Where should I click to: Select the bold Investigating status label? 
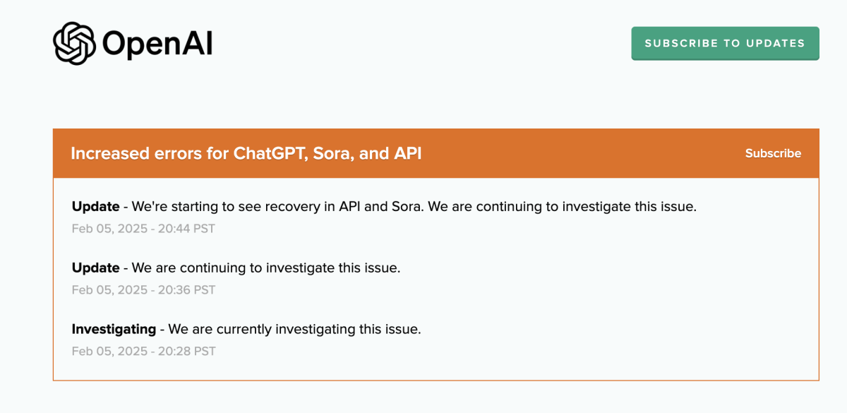tap(114, 329)
